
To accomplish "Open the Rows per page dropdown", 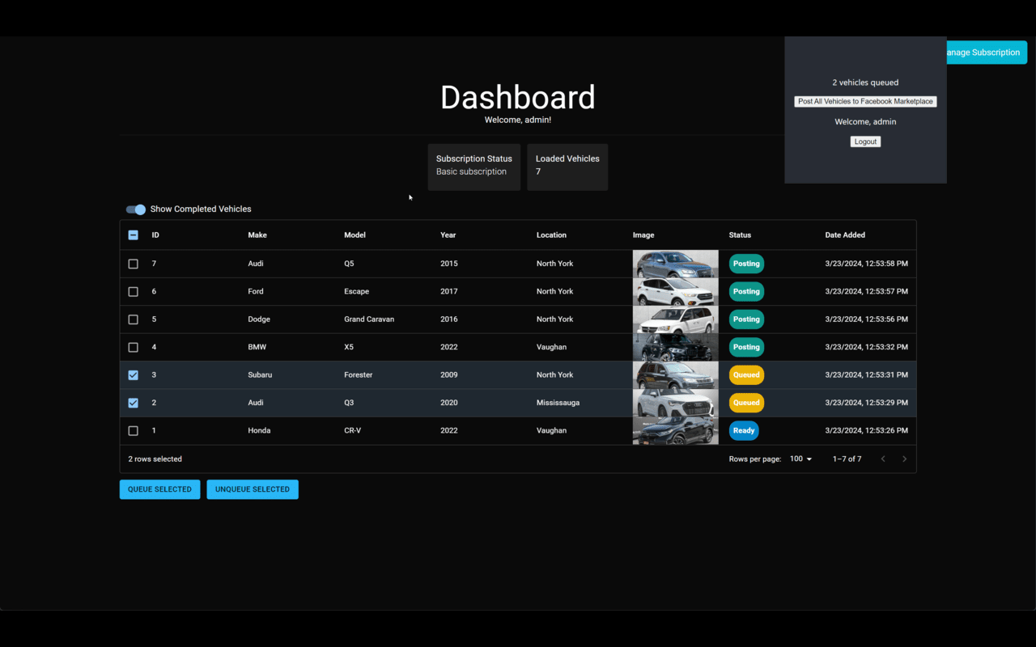I will coord(800,459).
